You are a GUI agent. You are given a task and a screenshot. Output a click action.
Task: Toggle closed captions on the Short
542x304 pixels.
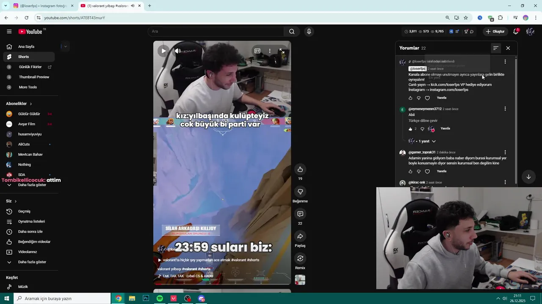[257, 51]
